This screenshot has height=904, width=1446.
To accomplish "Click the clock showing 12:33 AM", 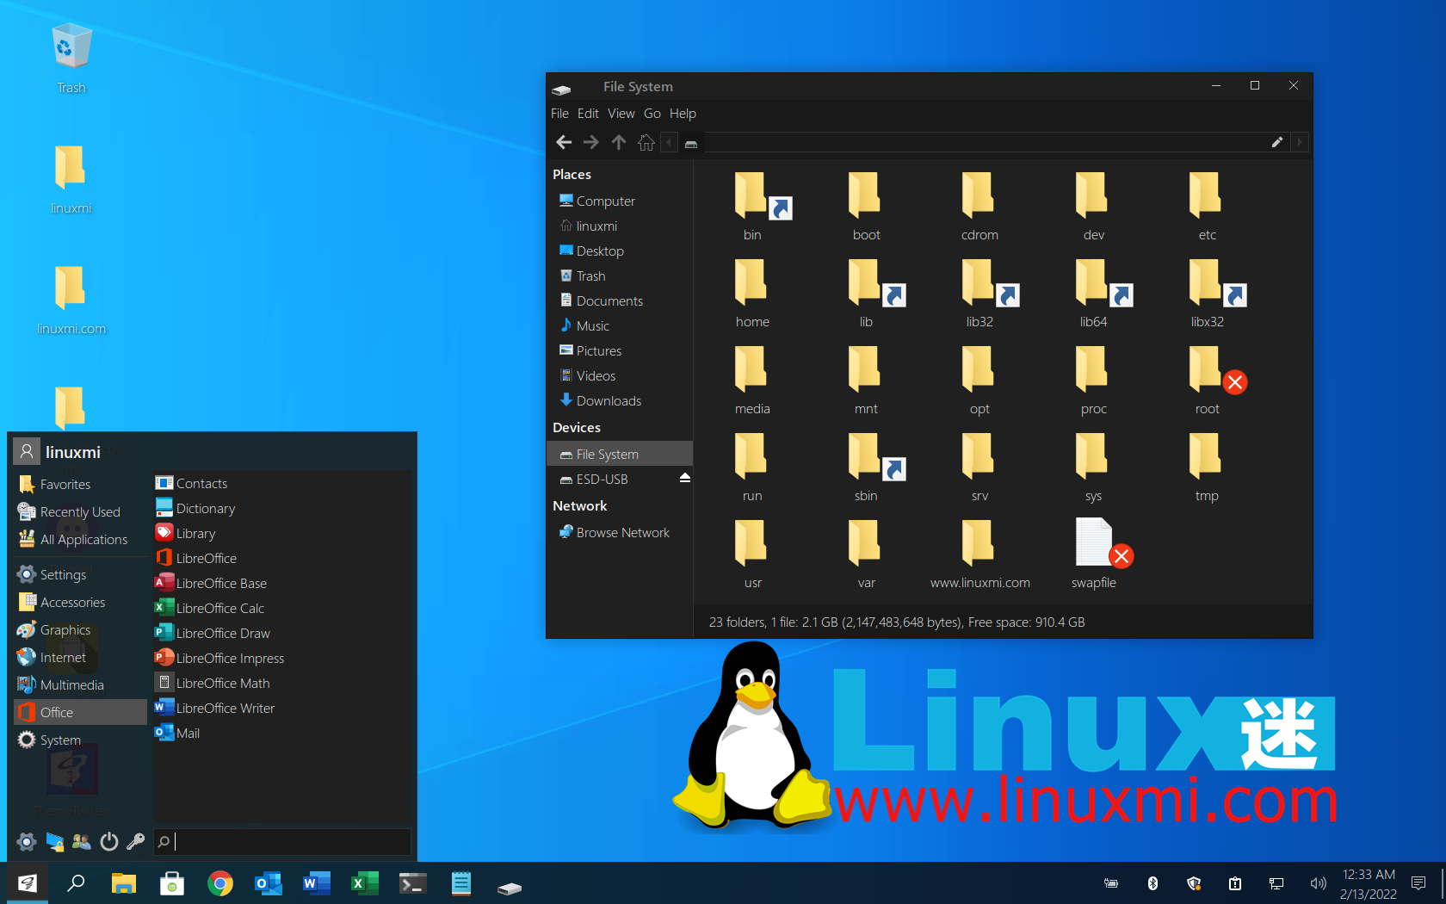I will (1369, 875).
